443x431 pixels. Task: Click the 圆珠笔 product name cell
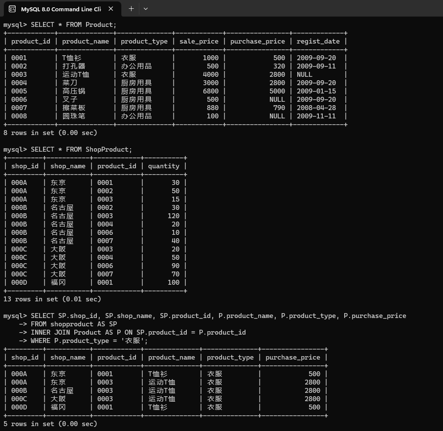coord(73,116)
